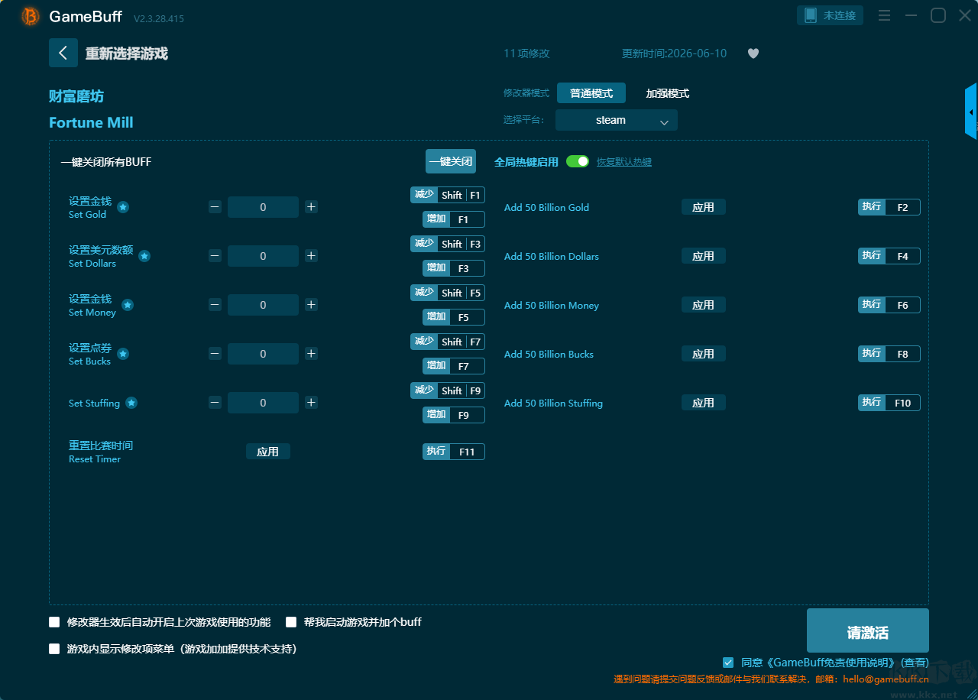
Task: Click the back arrow to reselect game
Action: click(63, 53)
